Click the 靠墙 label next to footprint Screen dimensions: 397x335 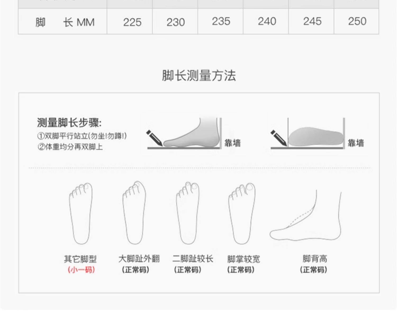[356, 143]
